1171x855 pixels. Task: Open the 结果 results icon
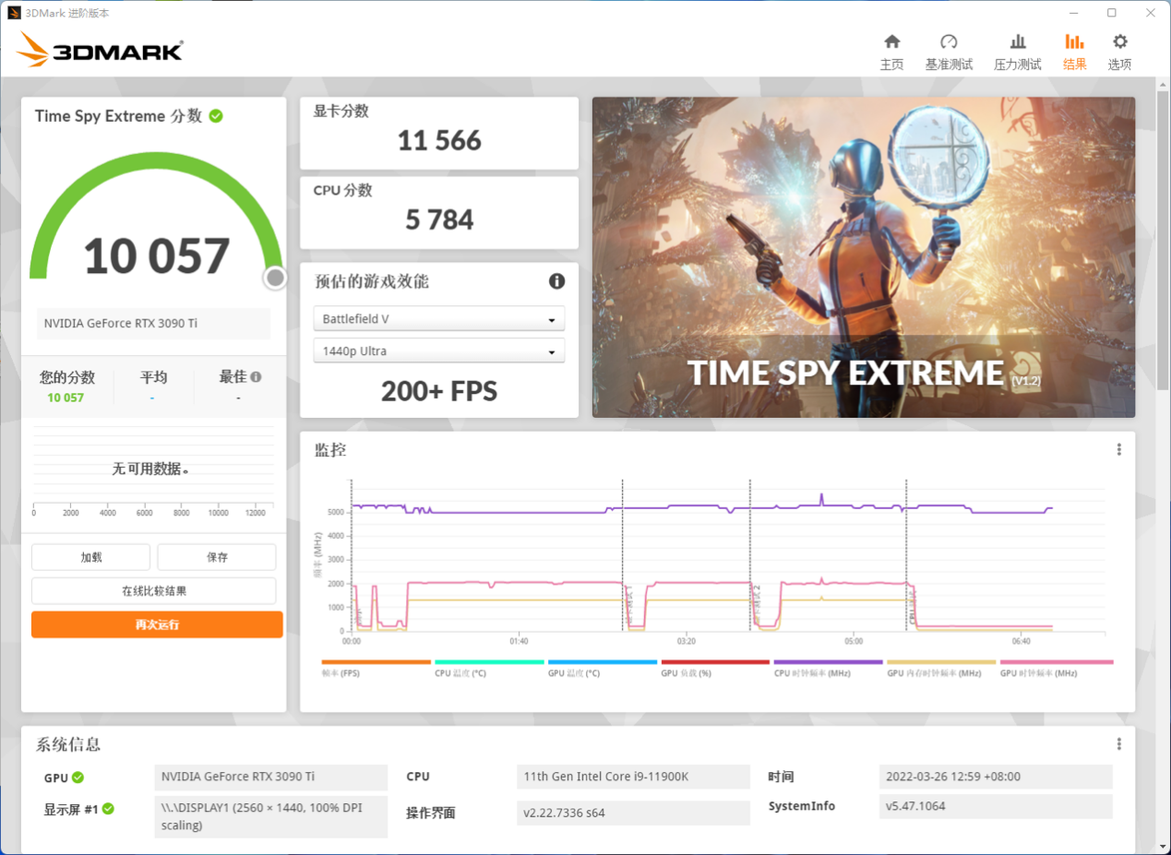tap(1074, 42)
